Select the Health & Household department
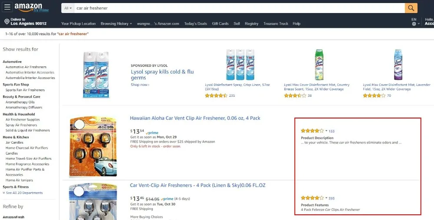Screen dimensions: 434x220 (19, 114)
